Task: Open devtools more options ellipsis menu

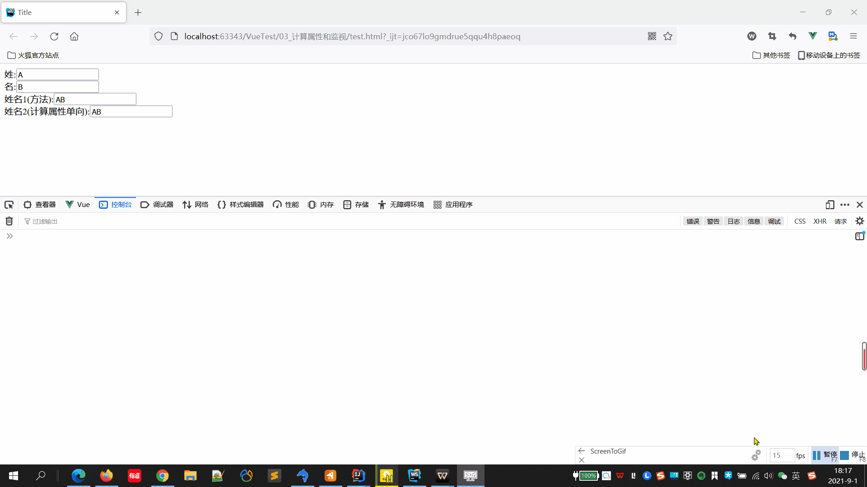Action: pos(845,205)
